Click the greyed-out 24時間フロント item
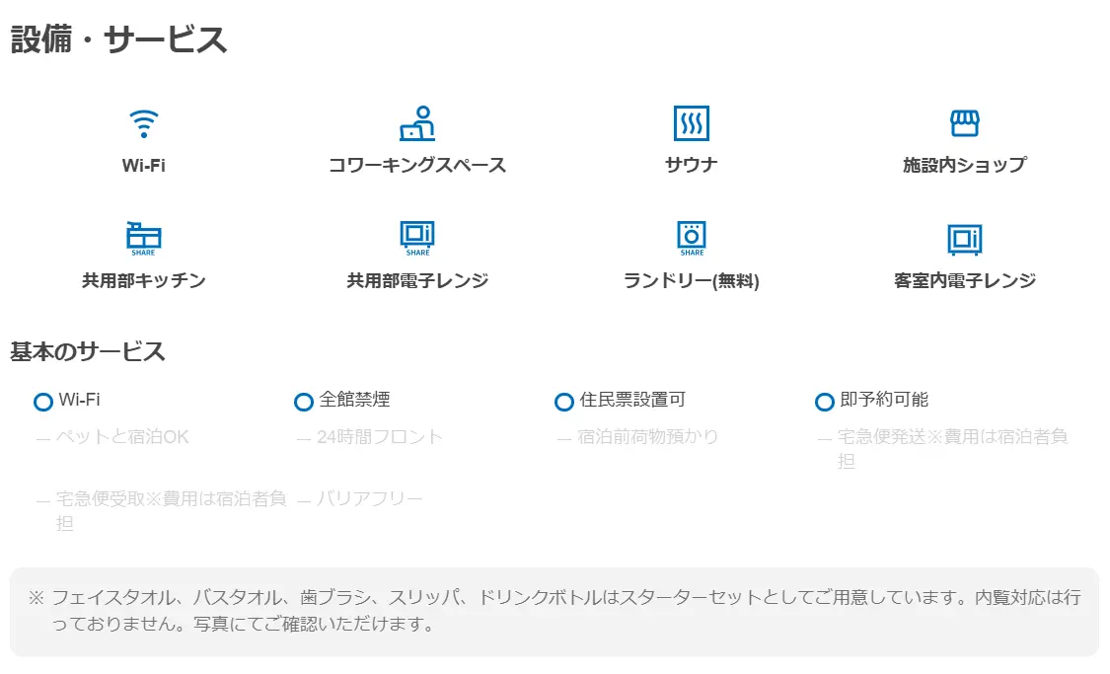Screen dimensions: 1110x674 tap(380, 436)
